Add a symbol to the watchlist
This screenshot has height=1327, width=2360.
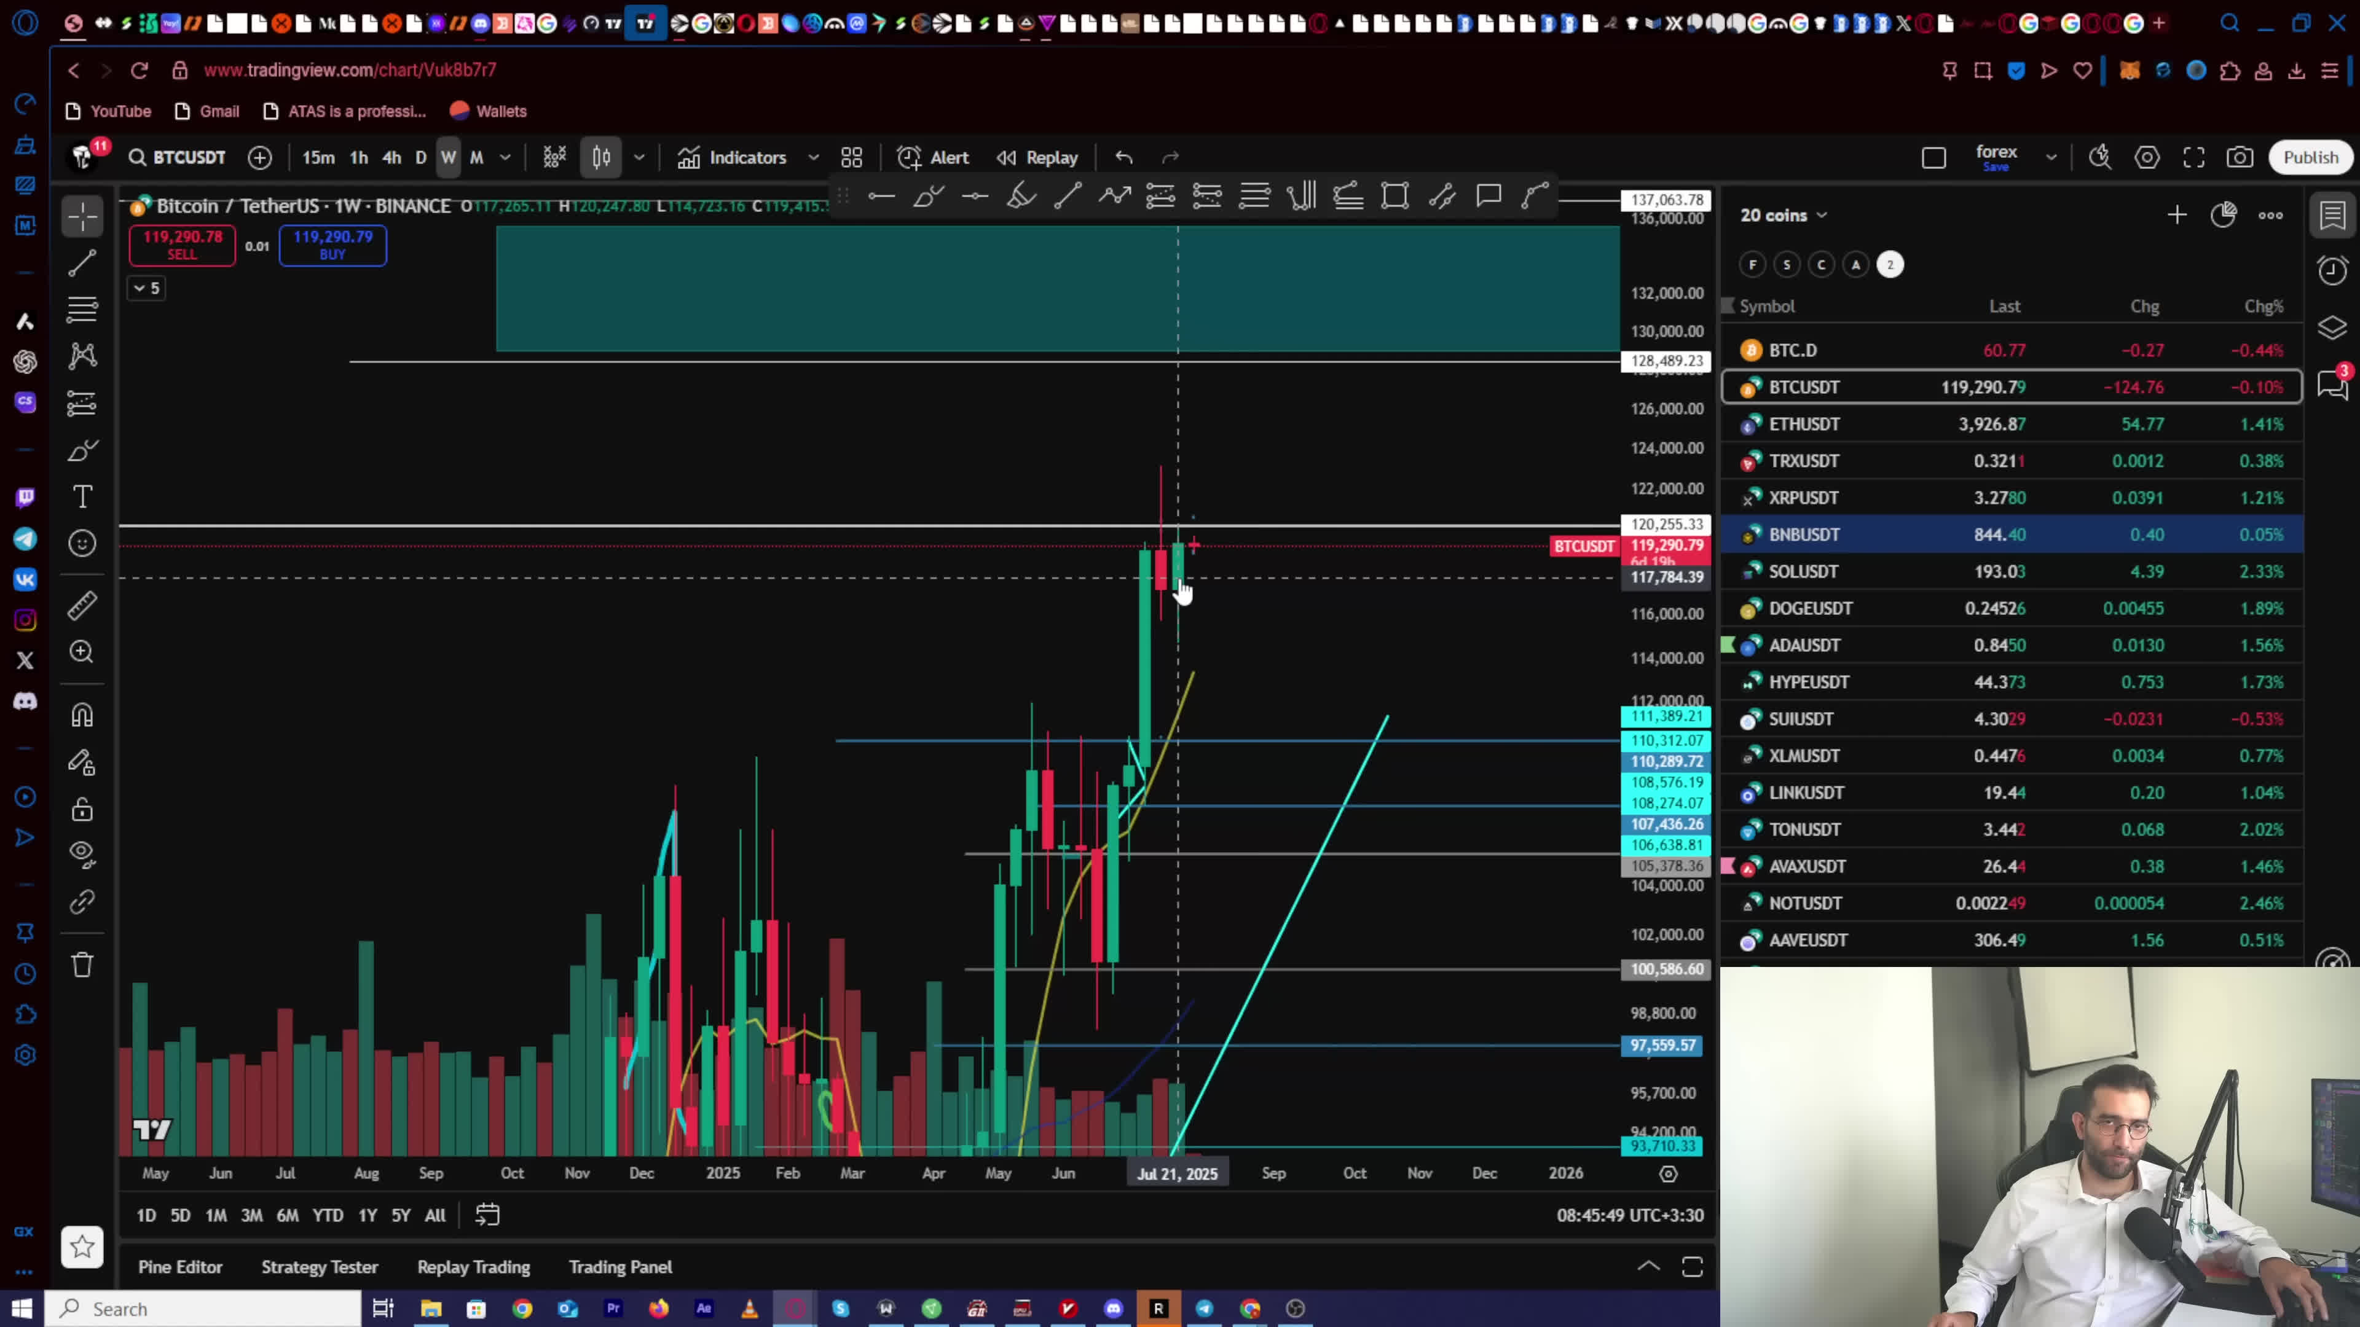coord(2177,215)
